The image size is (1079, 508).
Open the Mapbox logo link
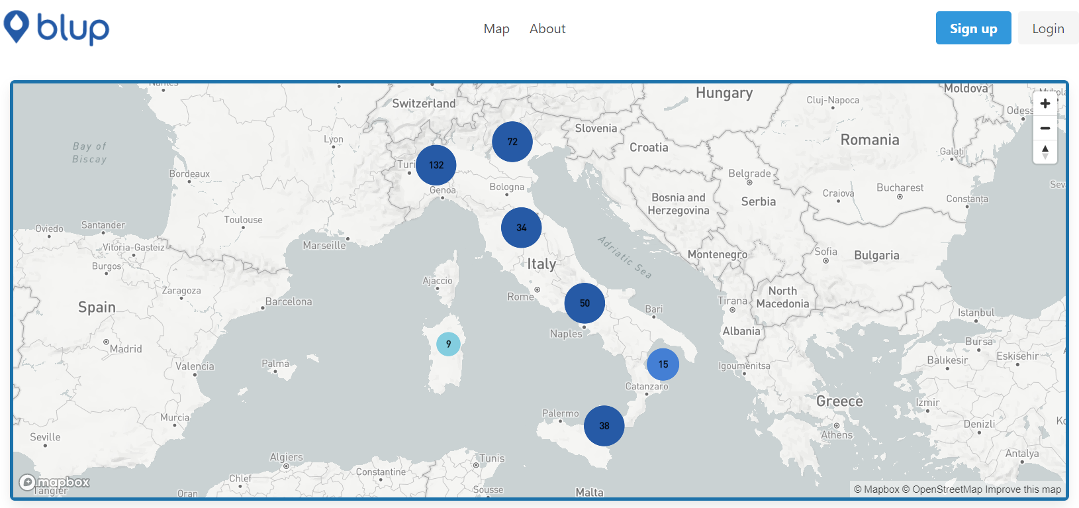point(54,482)
